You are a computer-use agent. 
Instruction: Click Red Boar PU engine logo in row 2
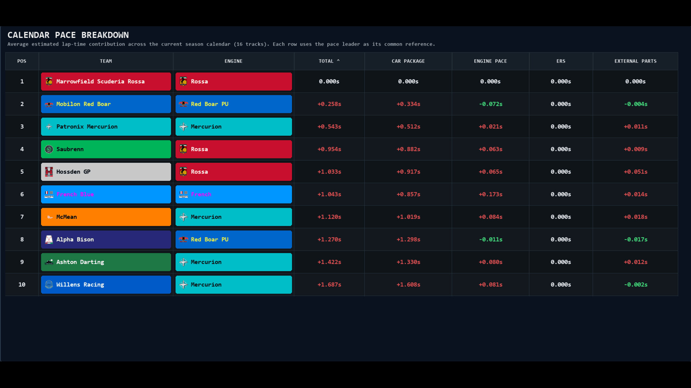[x=184, y=104]
